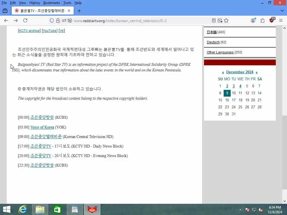
Task: Open the 日本語 language category
Action: coord(212,32)
